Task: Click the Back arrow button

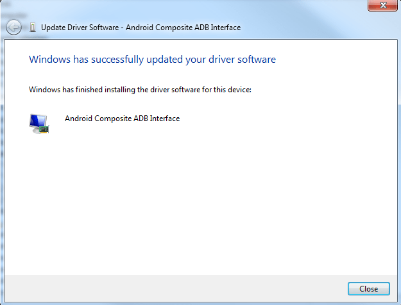Action: pos(13,28)
